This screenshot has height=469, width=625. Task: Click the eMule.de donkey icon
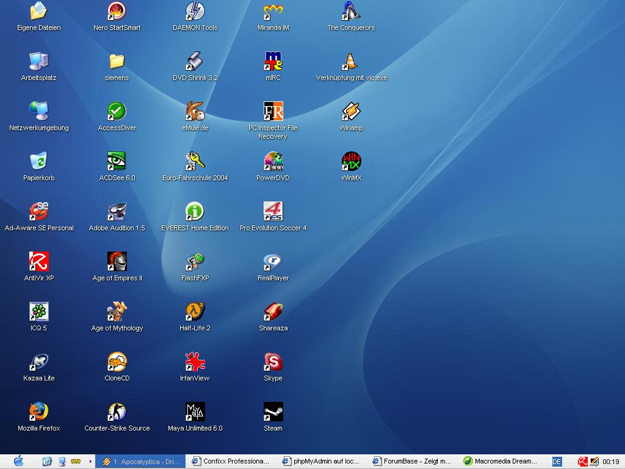195,111
